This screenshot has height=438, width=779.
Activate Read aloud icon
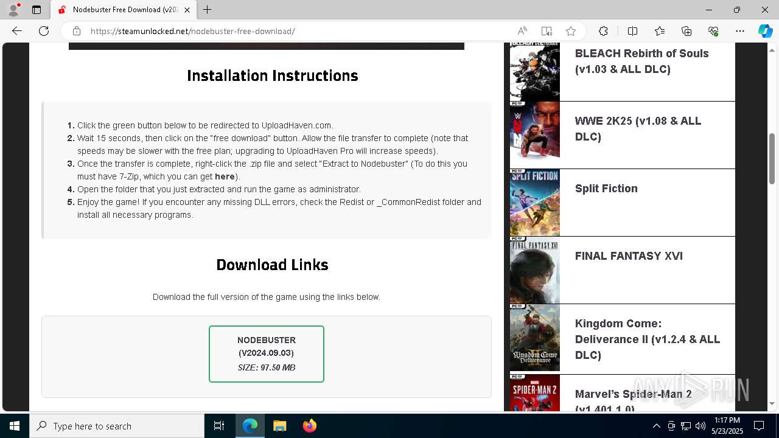coord(522,31)
